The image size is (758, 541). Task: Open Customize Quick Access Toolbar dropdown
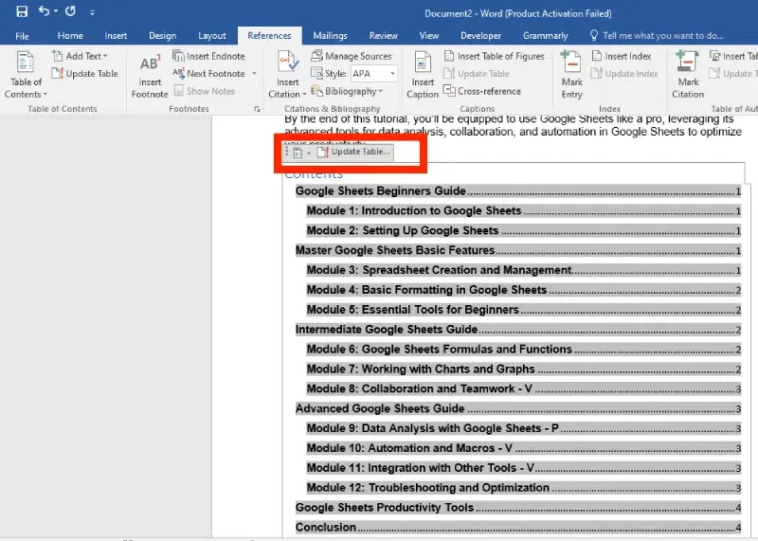[92, 12]
